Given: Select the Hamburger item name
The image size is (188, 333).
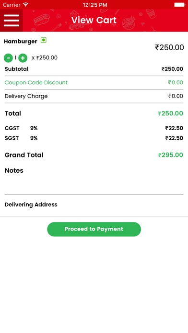Looking at the screenshot, I should click(21, 41).
